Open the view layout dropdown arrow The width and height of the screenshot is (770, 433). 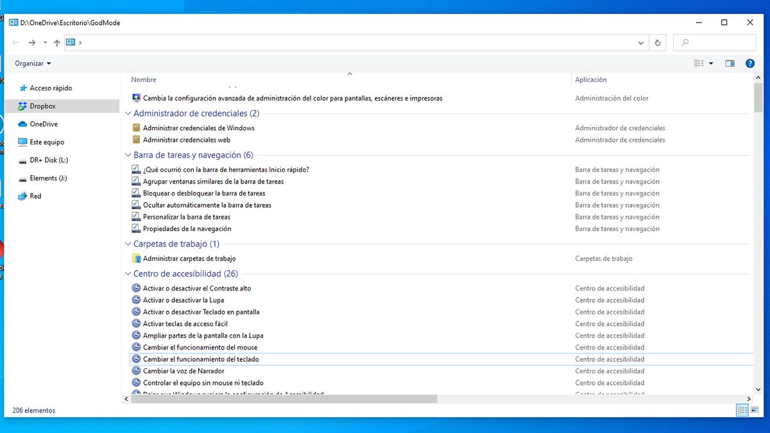point(710,63)
